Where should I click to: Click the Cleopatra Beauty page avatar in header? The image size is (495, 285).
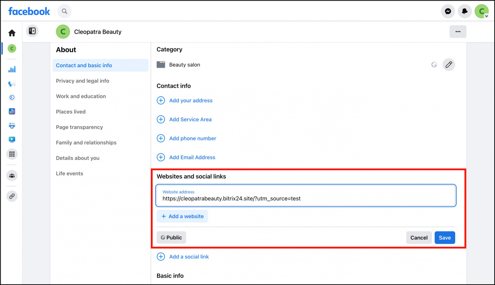tap(63, 32)
